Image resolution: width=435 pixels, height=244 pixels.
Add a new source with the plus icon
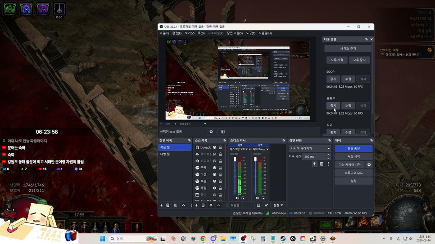(x=196, y=205)
